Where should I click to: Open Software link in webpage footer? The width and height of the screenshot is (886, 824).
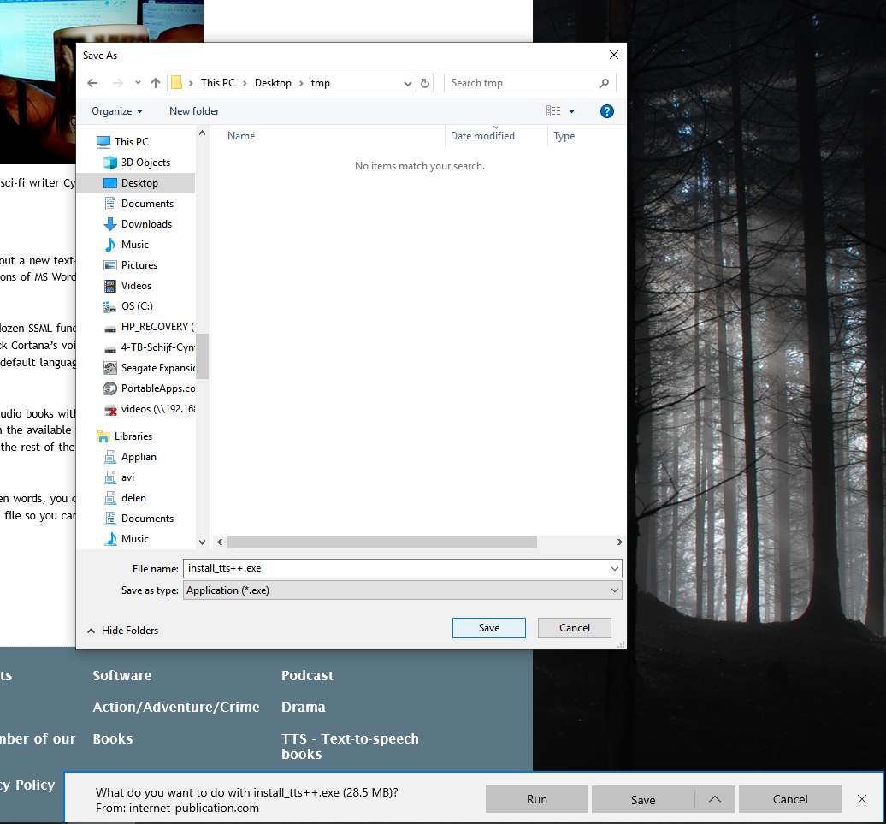coord(122,675)
